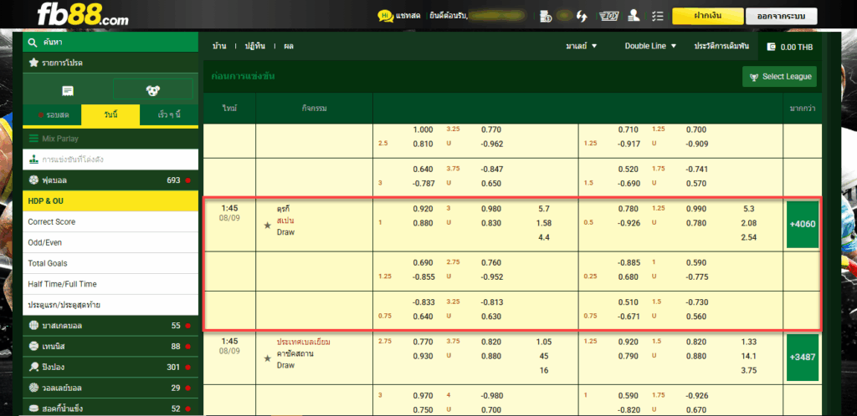
Task: Click the tennis ball icon in sports list
Action: tap(33, 346)
